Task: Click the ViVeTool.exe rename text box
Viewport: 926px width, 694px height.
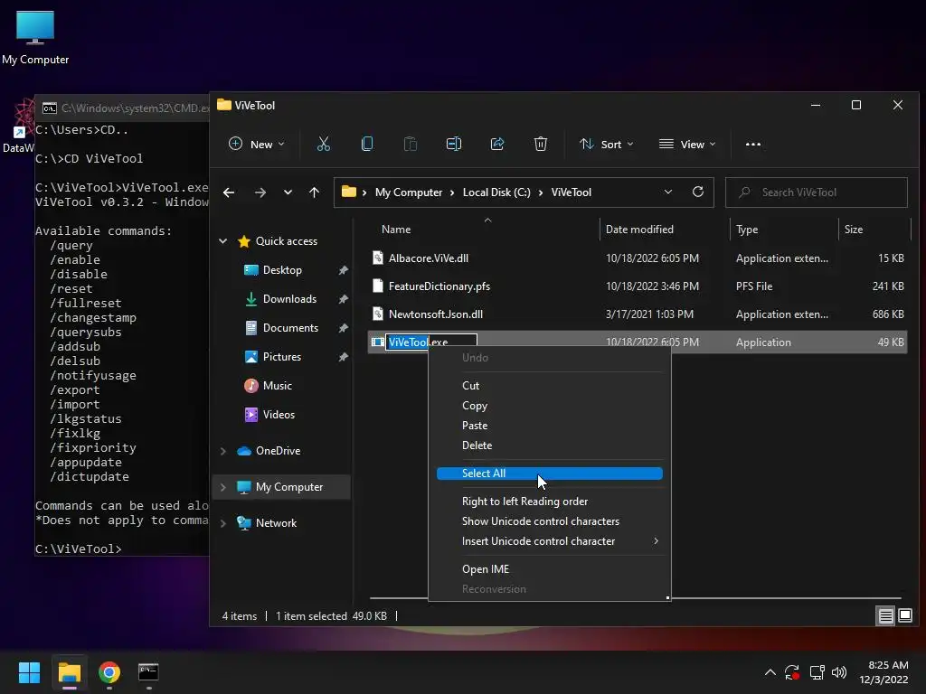Action: coord(431,342)
